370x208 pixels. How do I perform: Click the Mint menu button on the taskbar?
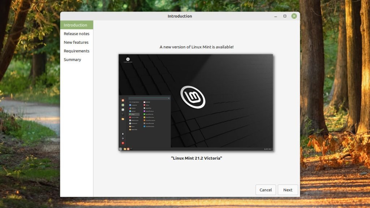(120, 148)
